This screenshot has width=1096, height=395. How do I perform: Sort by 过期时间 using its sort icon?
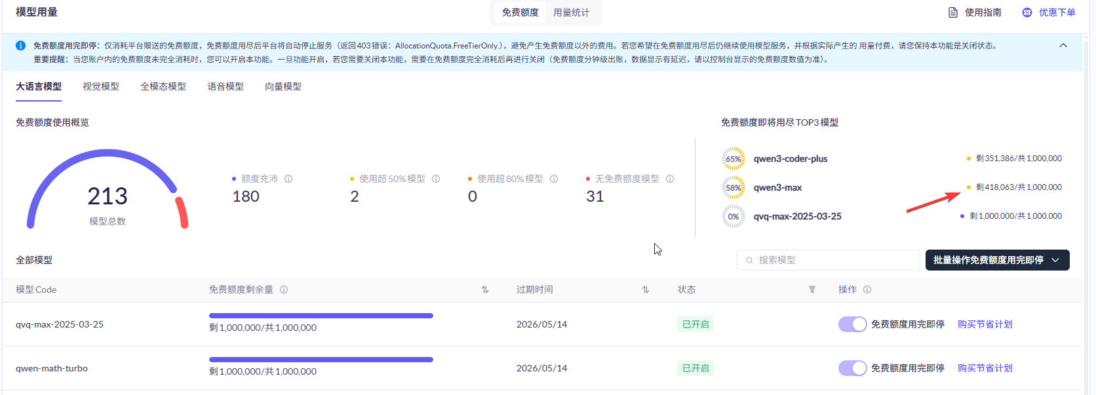click(x=646, y=290)
